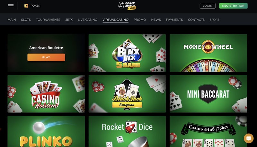257x147 pixels.
Task: Open the Live Casino tab
Action: pyautogui.click(x=87, y=20)
